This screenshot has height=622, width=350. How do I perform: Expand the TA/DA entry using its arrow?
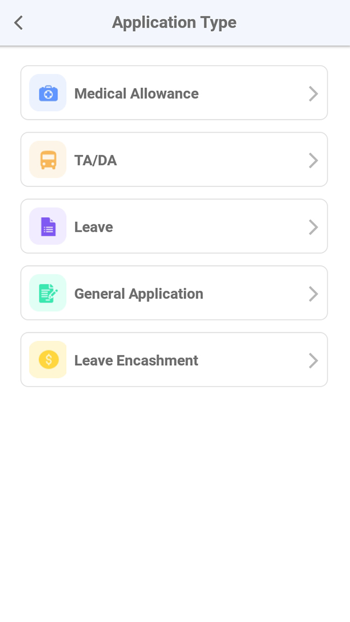tap(313, 160)
